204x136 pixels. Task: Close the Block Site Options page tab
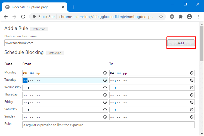click(63, 7)
